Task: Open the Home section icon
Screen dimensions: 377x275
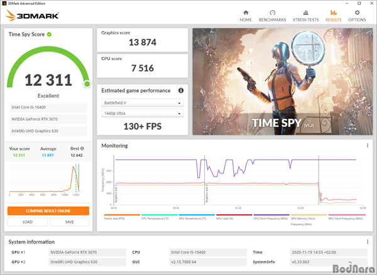Action: (x=246, y=13)
